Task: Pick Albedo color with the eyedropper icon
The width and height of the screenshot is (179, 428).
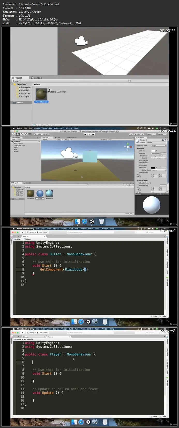Action: click(156, 151)
